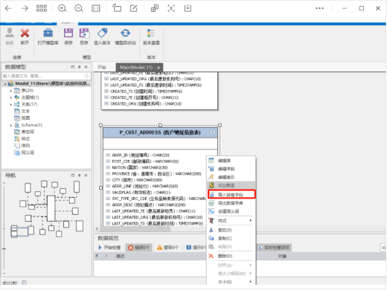Click the 打开模型库 briefcase icon

tap(48, 33)
